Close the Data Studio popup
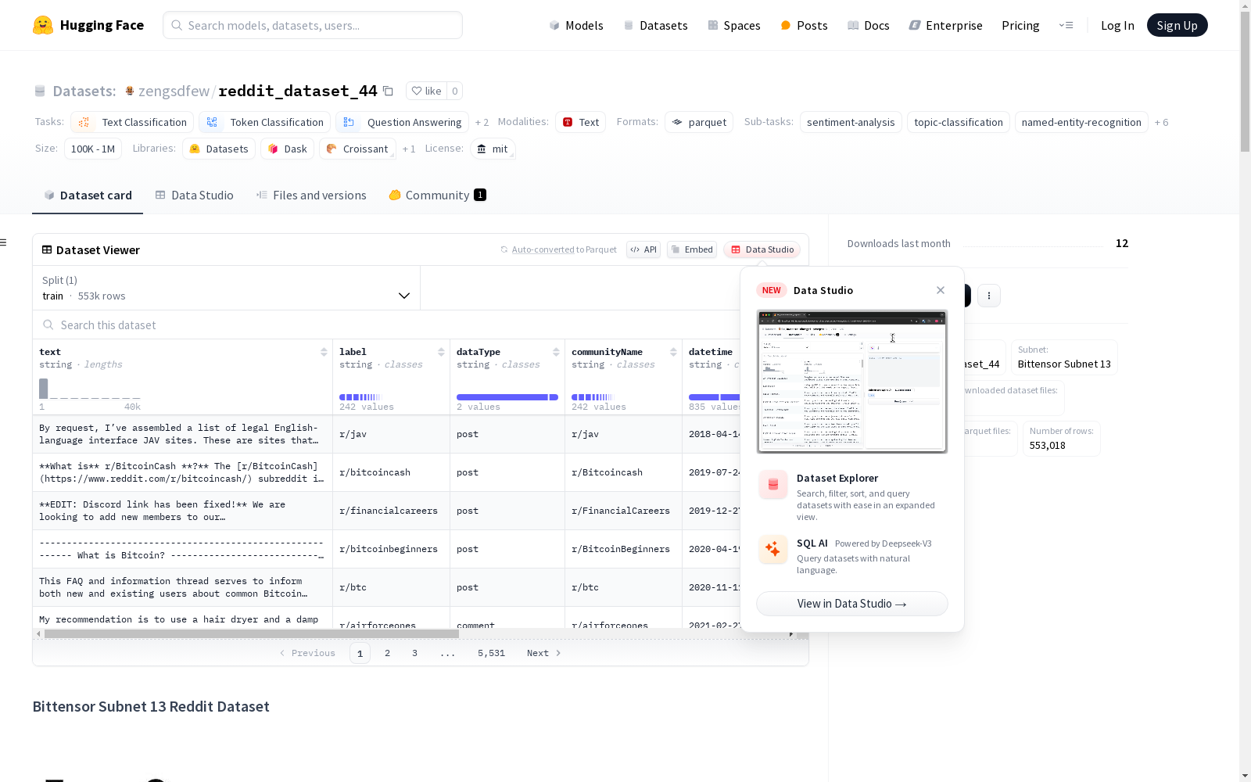The width and height of the screenshot is (1251, 782). [941, 290]
